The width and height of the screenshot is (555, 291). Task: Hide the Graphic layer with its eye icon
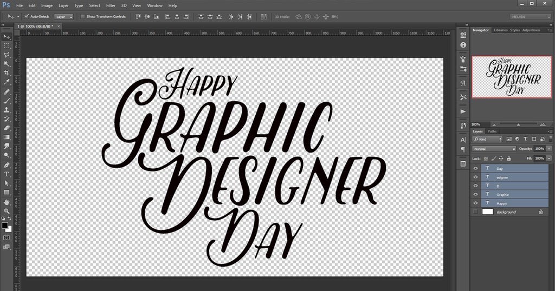point(475,194)
